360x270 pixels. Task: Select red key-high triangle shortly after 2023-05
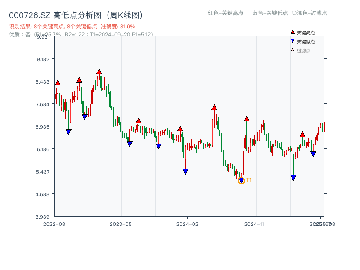tap(139, 121)
